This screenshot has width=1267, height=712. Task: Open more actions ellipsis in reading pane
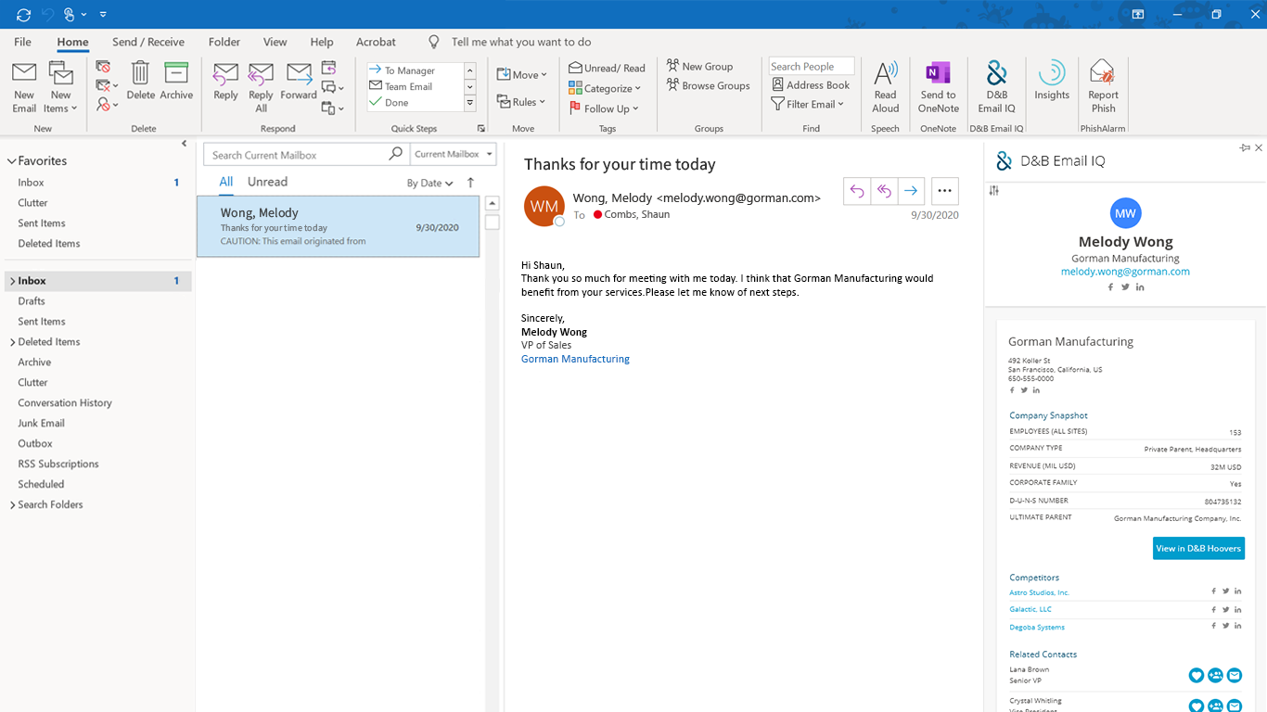(945, 191)
